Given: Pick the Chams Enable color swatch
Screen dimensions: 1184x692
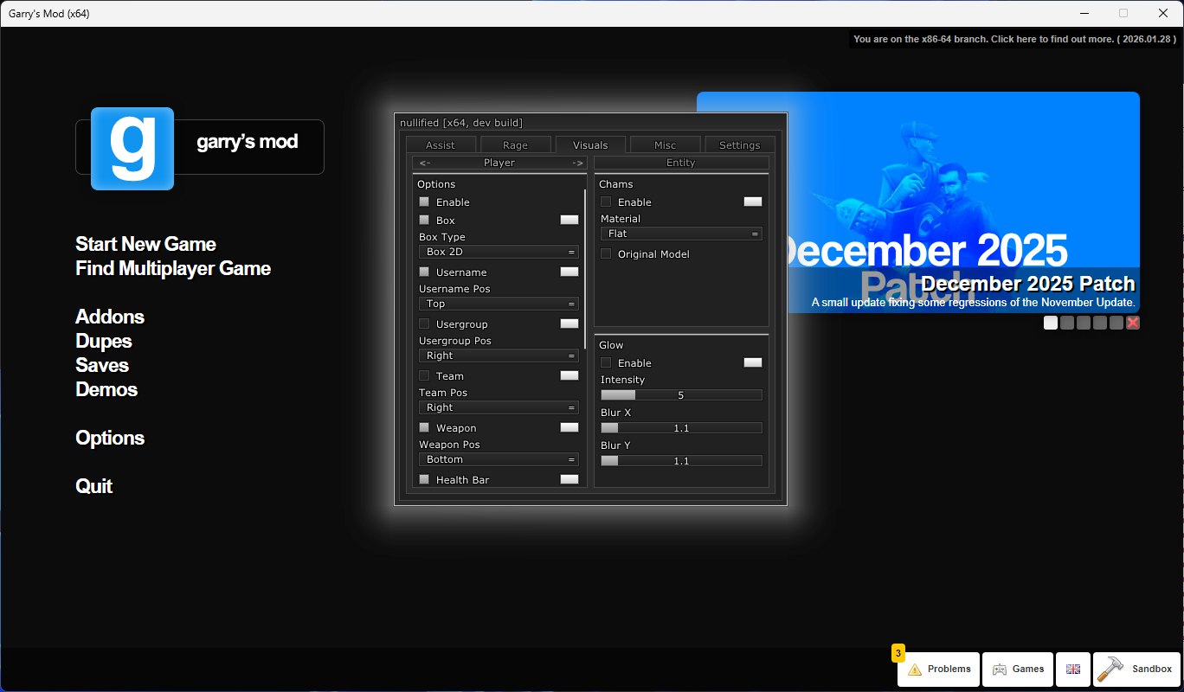Looking at the screenshot, I should point(753,202).
